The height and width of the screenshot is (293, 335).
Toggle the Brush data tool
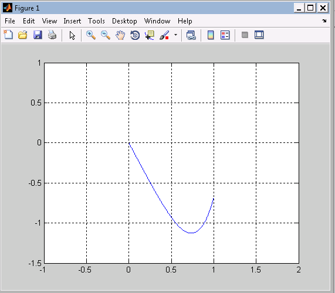tap(164, 35)
